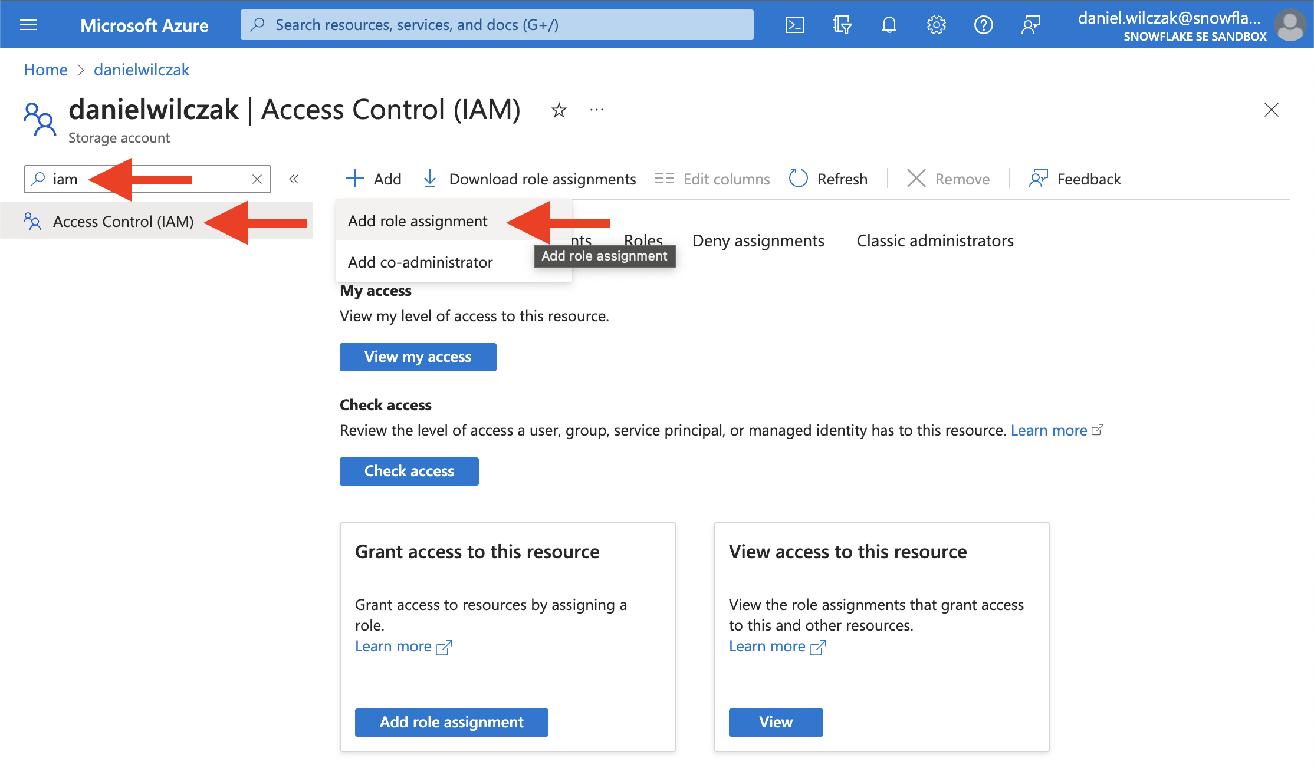This screenshot has width=1314, height=778.
Task: Focus the global search resources box
Action: click(497, 25)
